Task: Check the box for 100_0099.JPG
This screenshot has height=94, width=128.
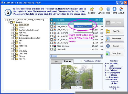Action: (51, 26)
